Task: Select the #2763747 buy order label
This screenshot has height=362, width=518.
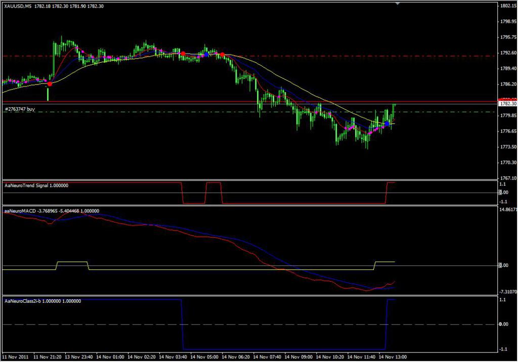Action: pyautogui.click(x=20, y=109)
